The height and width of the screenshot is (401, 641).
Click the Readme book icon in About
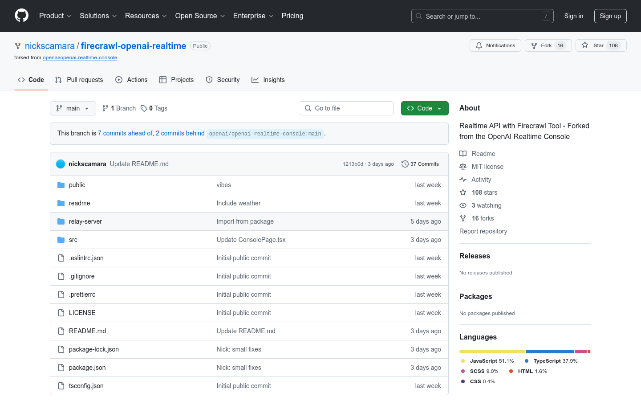point(463,154)
